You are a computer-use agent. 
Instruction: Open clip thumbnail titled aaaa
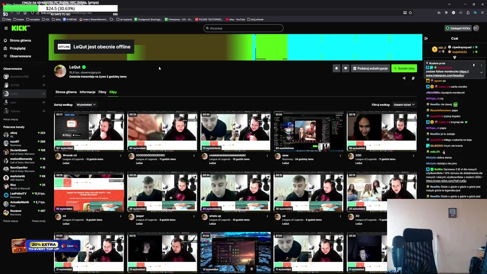click(309, 131)
